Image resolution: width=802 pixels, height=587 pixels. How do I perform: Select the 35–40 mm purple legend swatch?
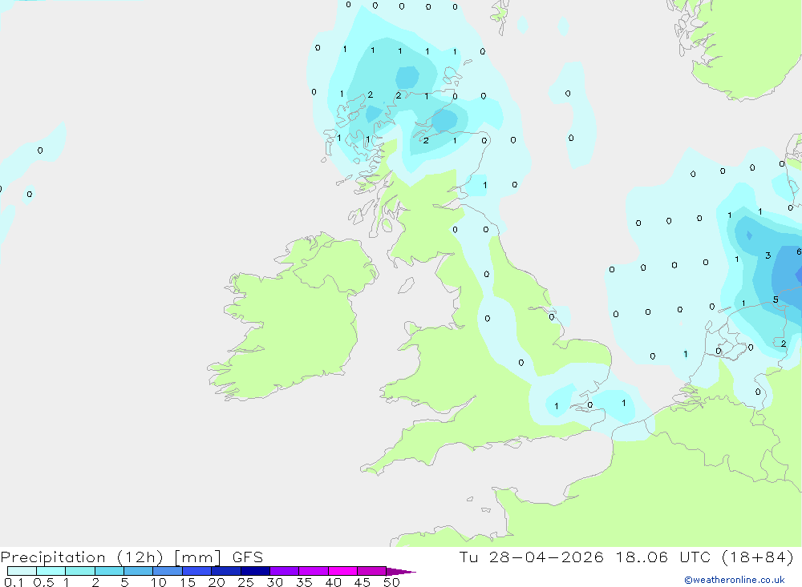pyautogui.click(x=314, y=571)
